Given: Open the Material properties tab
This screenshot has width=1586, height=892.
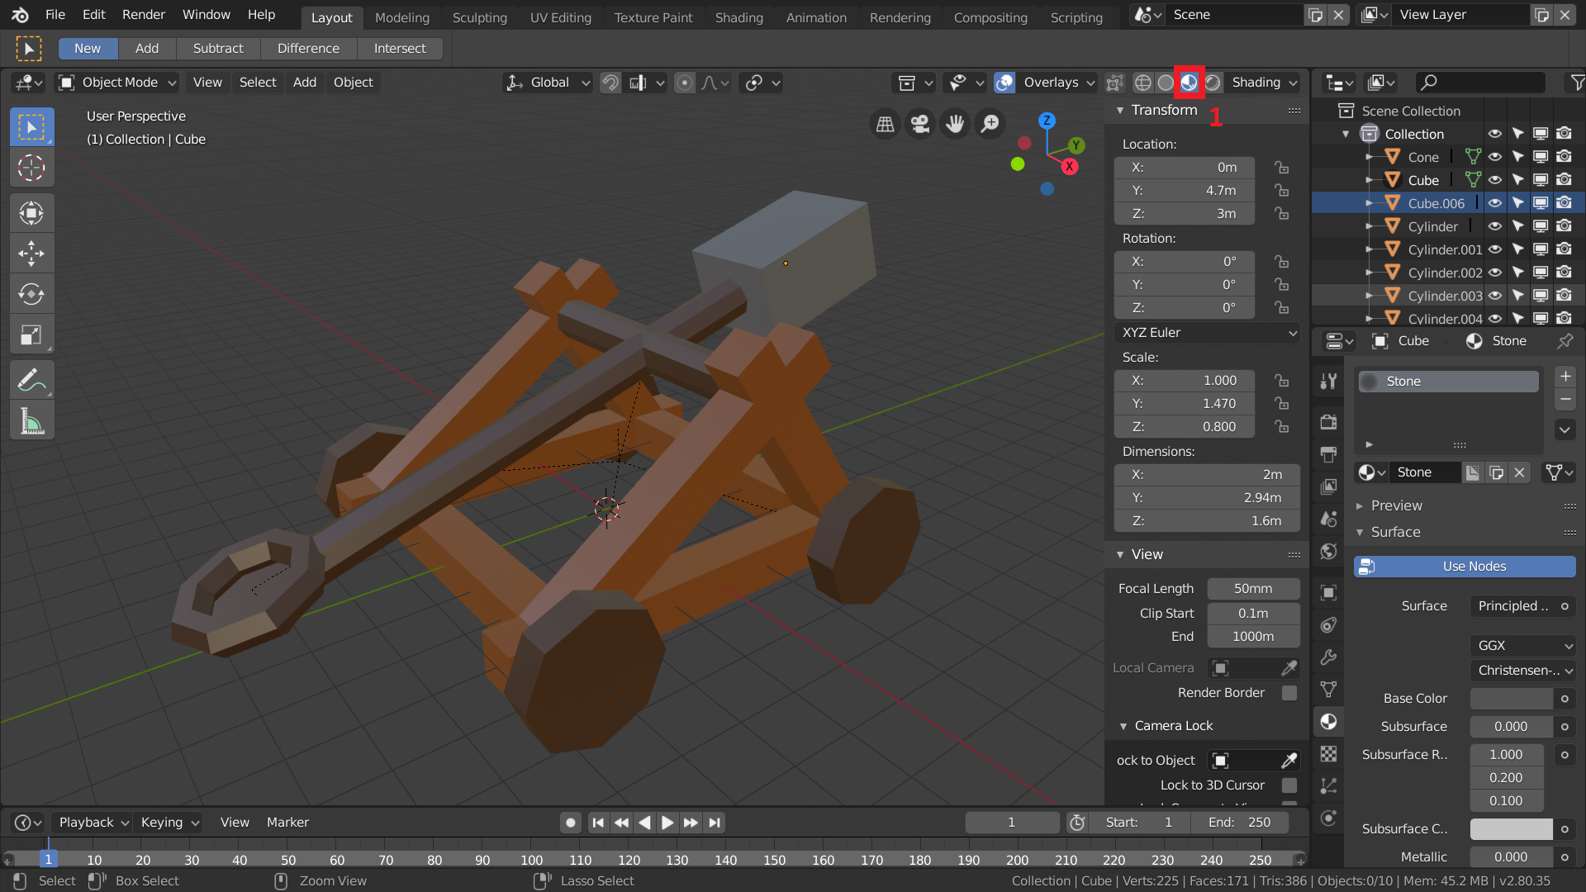Looking at the screenshot, I should coord(1328,722).
